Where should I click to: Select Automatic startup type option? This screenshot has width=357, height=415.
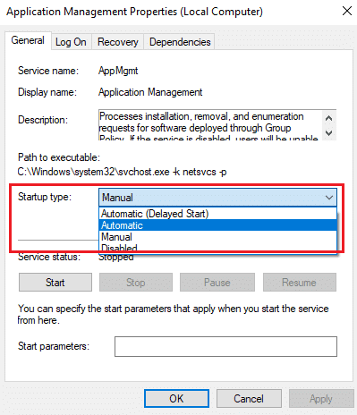(x=217, y=225)
